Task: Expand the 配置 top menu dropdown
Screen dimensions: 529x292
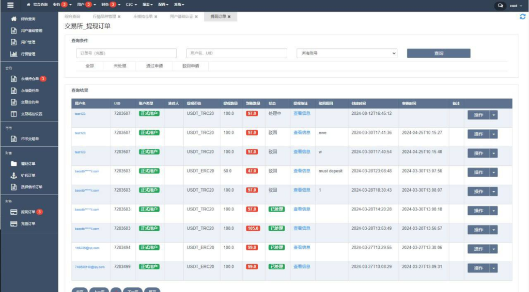Action: click(163, 5)
